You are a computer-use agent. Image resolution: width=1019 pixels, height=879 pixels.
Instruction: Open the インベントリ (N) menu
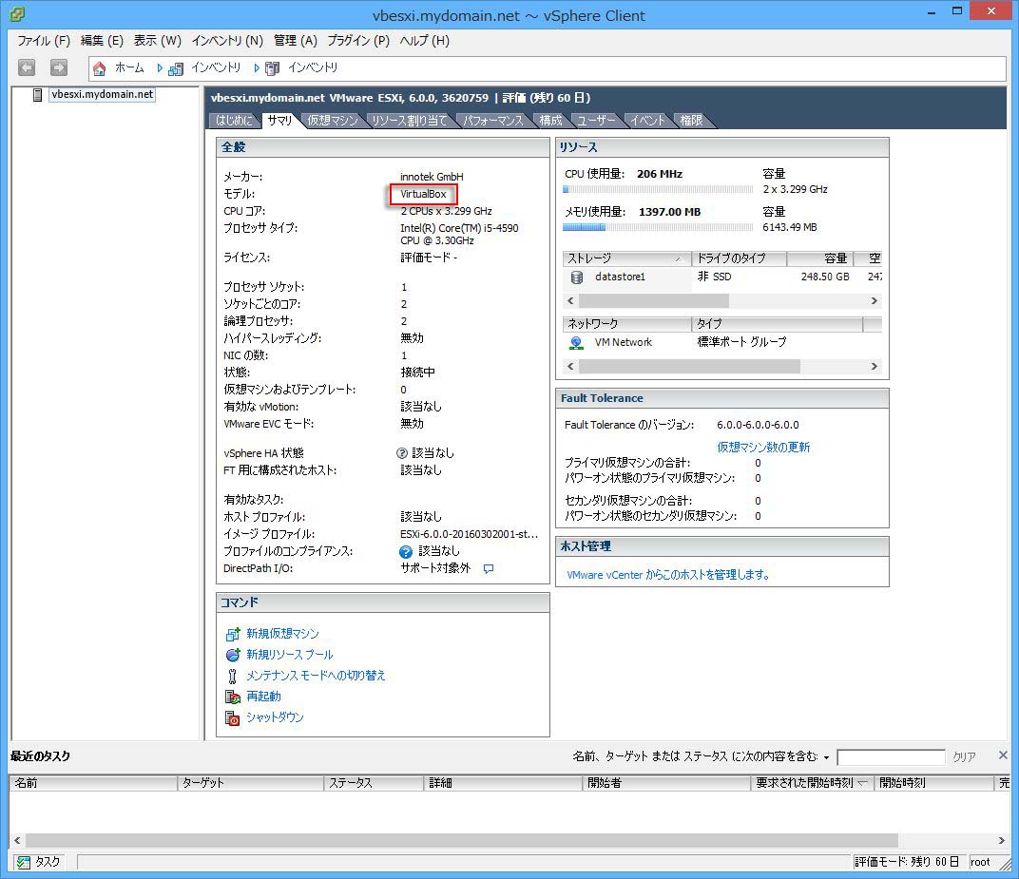coord(227,41)
